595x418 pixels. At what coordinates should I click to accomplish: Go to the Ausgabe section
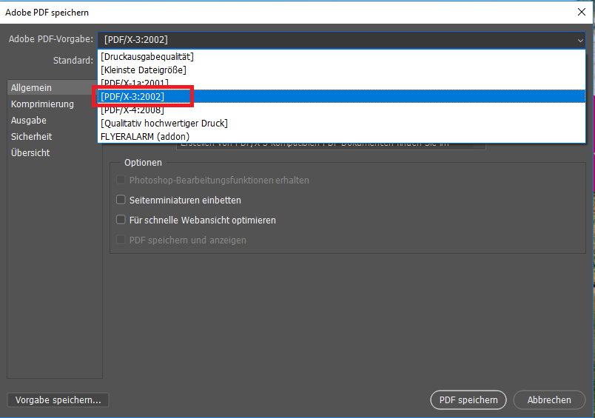[29, 121]
